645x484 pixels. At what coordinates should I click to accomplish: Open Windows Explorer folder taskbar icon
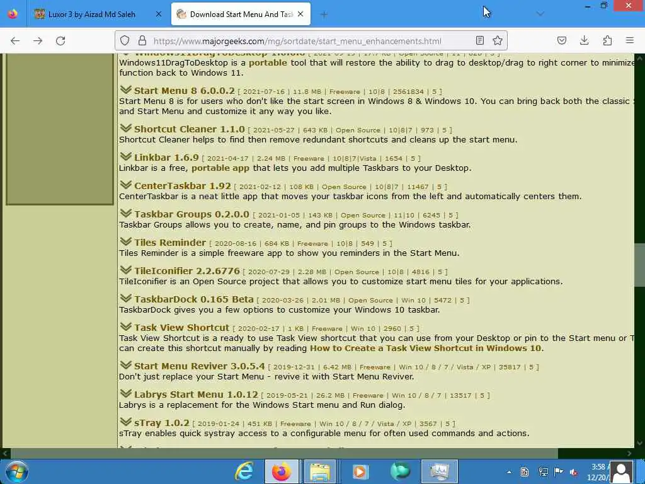pyautogui.click(x=320, y=471)
